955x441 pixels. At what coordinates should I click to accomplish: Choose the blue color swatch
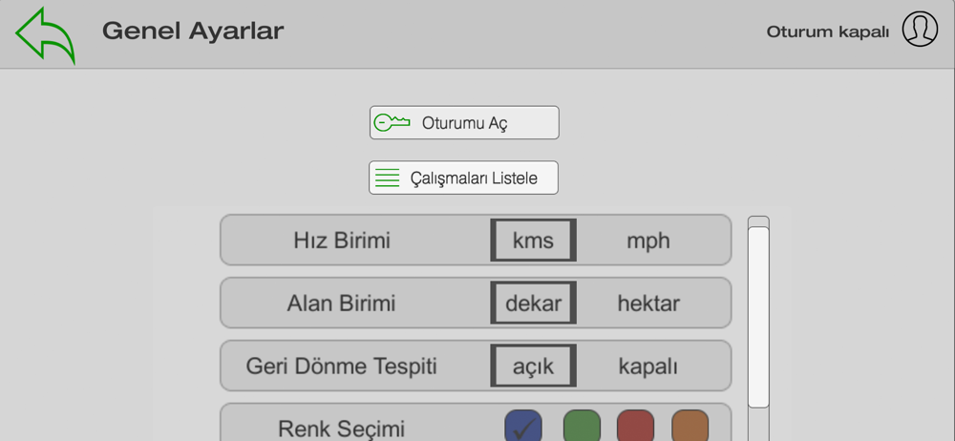coord(522,426)
